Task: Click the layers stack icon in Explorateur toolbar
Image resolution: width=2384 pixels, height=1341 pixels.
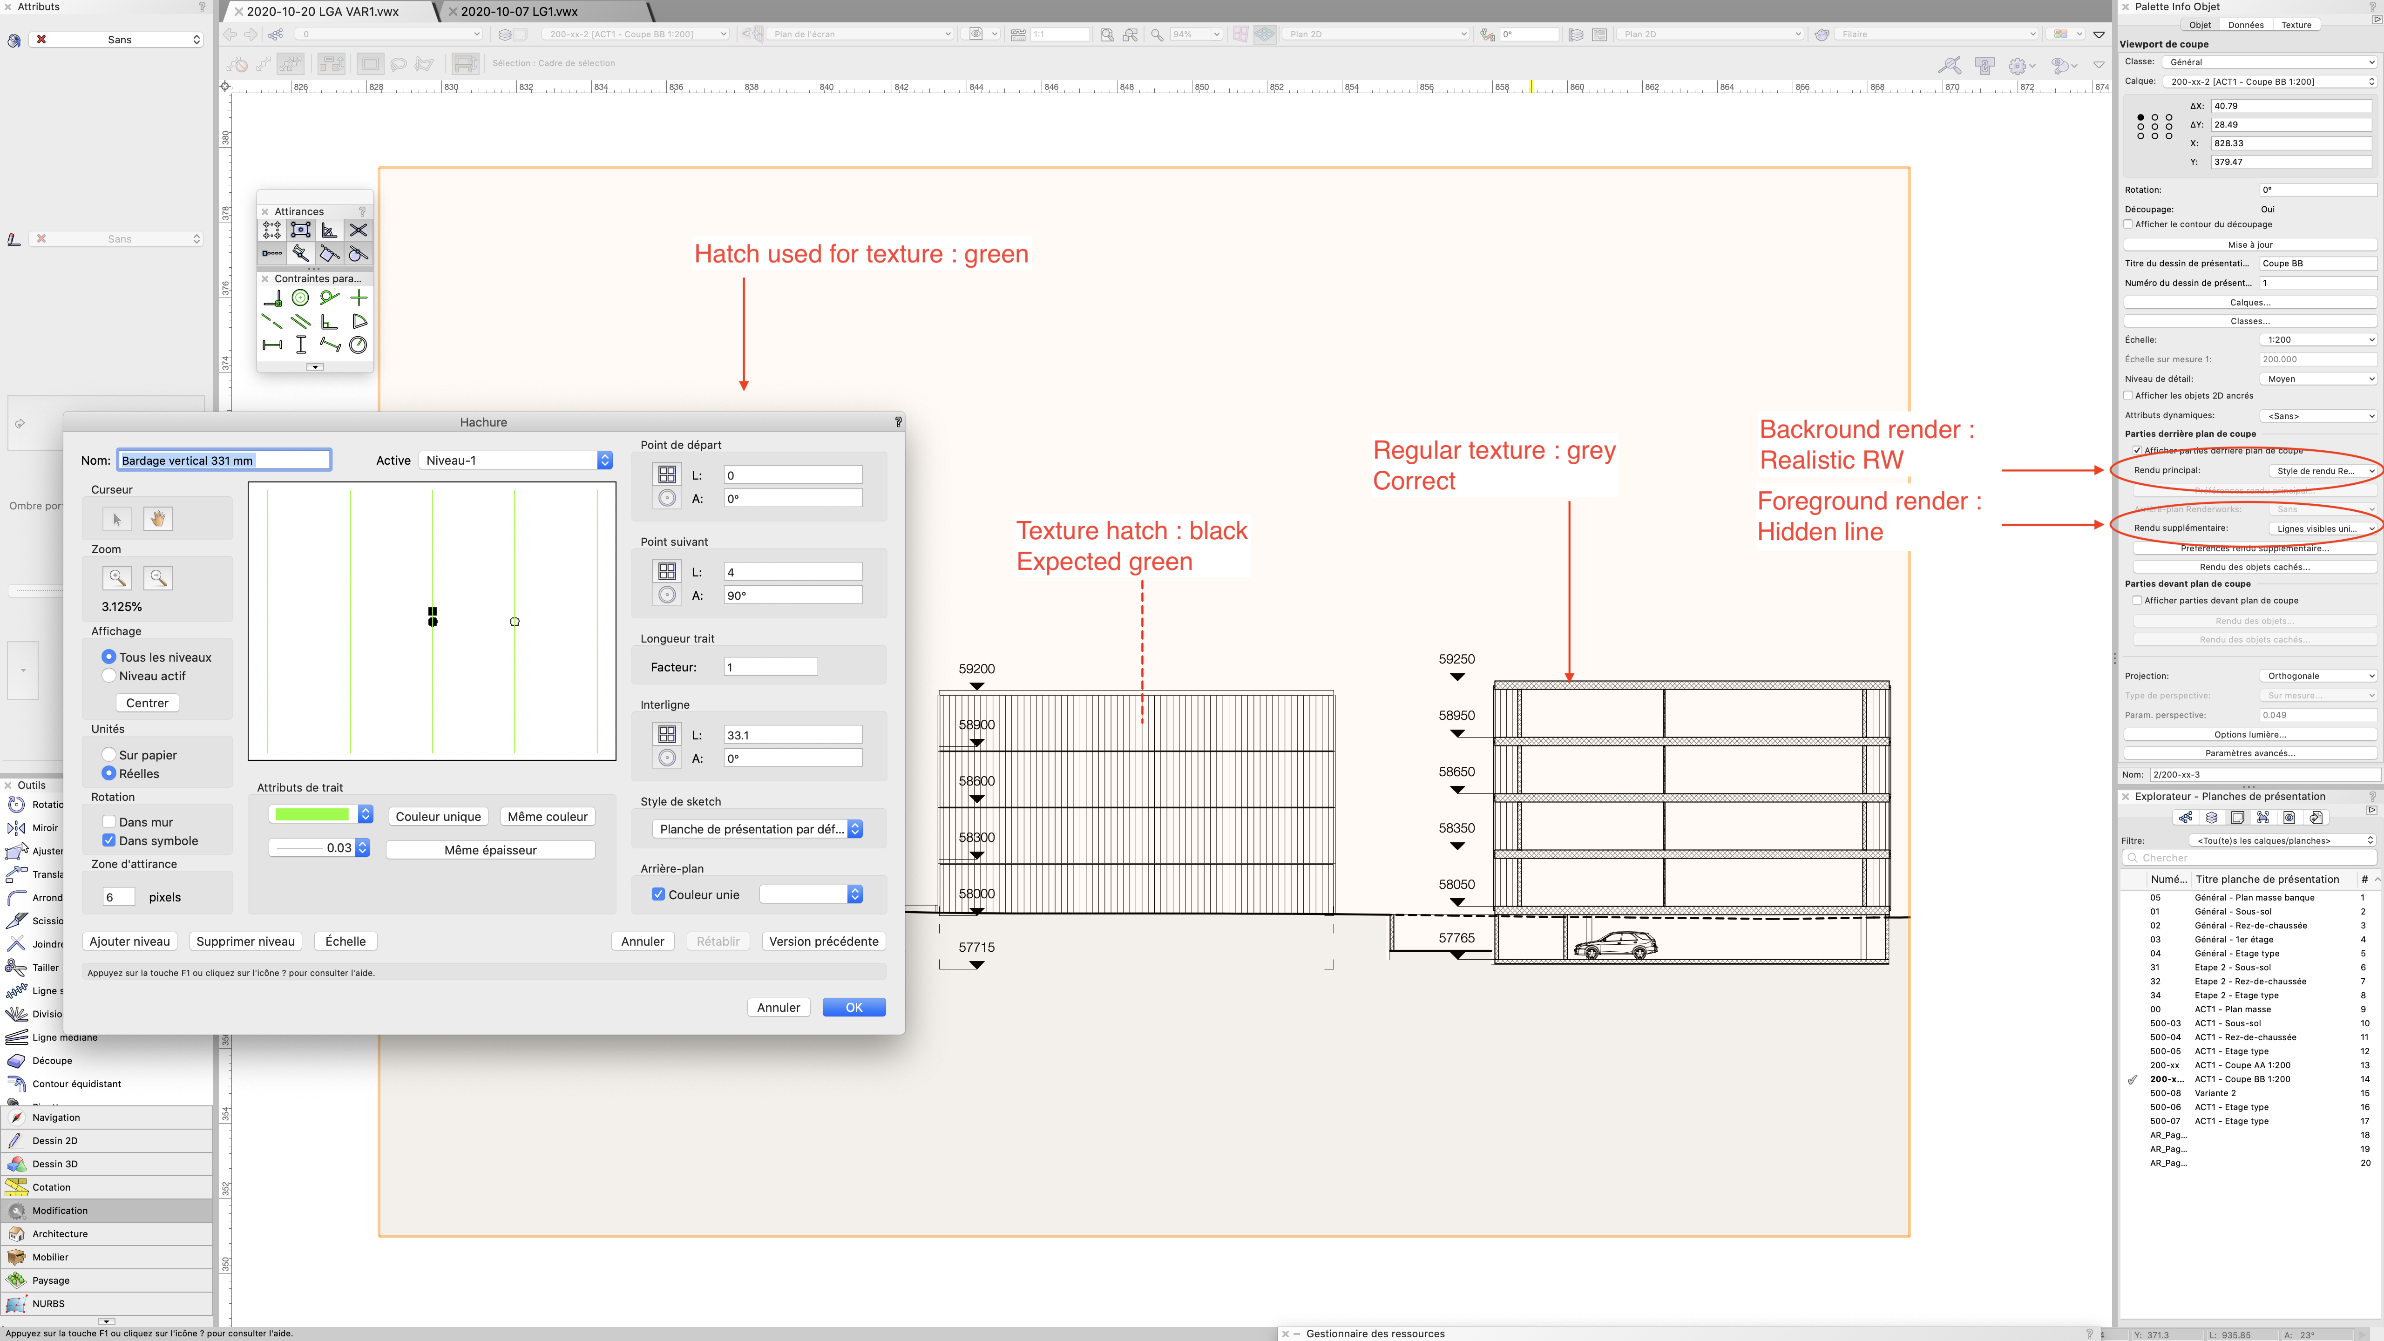Action: coord(2211,817)
